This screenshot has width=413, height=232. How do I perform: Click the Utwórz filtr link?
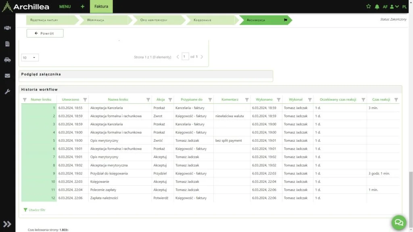point(35,210)
